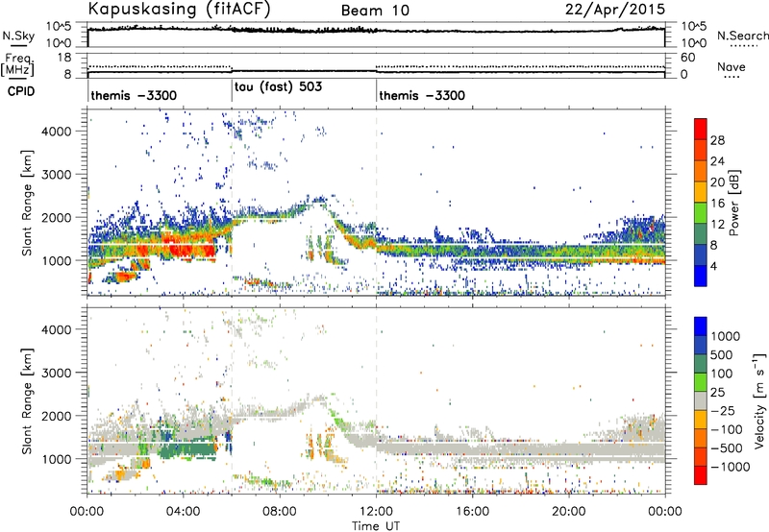Click the '20:00' time axis label
The image size is (769, 532).
click(x=568, y=512)
